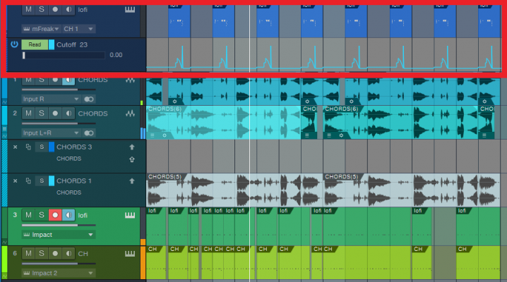Viewport: 507px width, 282px height.
Task: Click the Cutoff automation value slider
Action: [64, 56]
